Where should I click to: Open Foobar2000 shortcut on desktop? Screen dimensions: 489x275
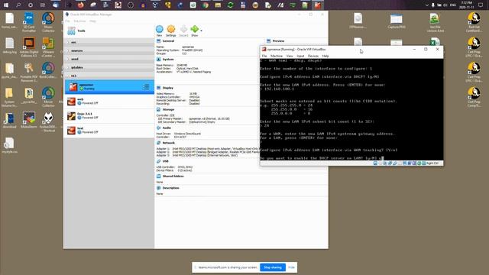click(48, 122)
